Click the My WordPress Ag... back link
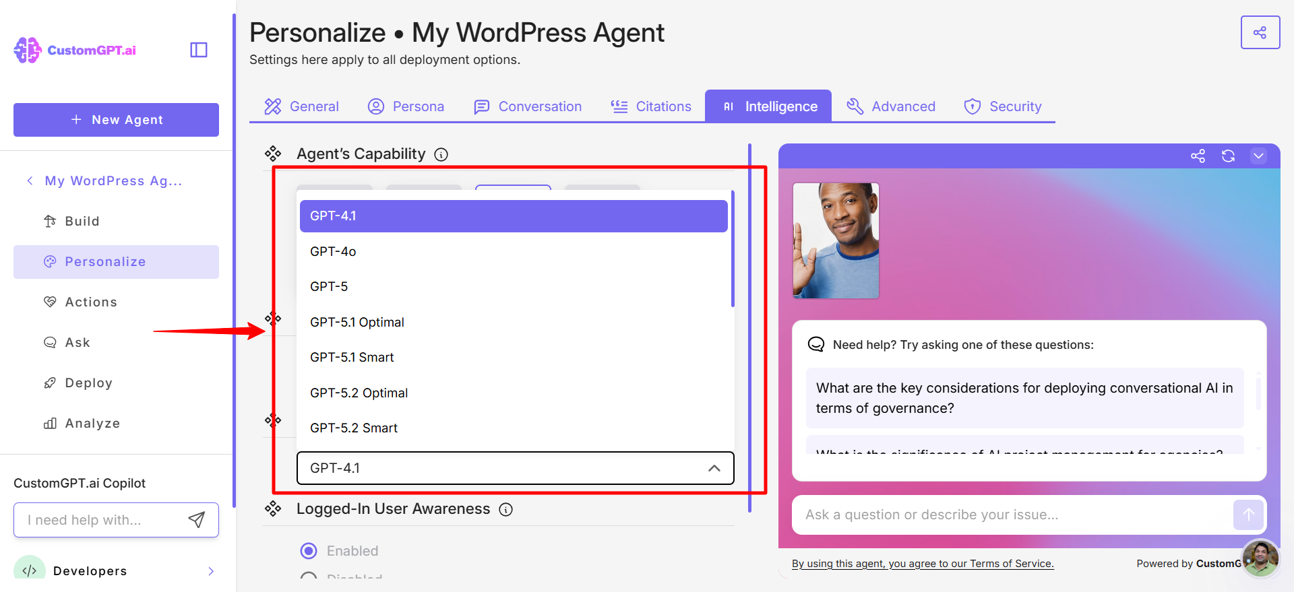This screenshot has height=592, width=1294. click(x=113, y=180)
